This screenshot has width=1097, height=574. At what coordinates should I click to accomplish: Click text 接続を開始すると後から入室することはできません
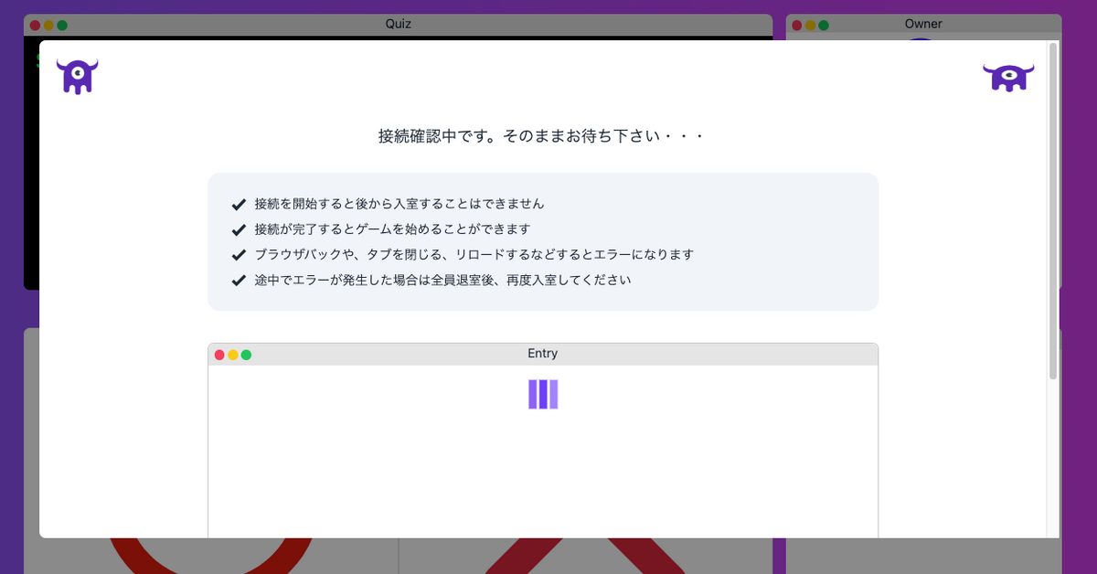point(399,204)
